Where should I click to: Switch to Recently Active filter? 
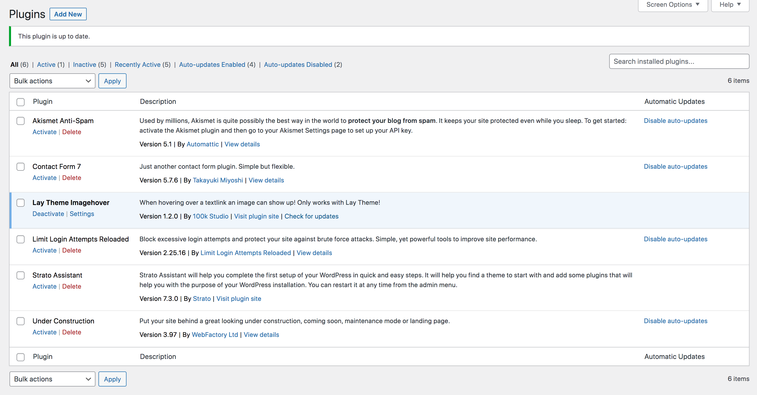point(137,65)
